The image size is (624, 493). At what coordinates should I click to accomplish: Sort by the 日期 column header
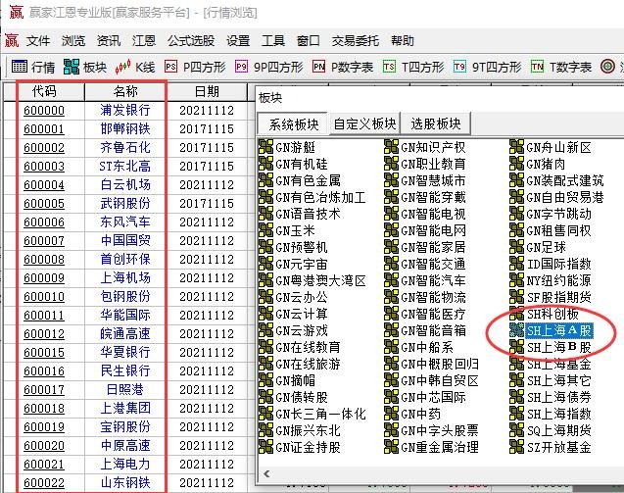207,91
